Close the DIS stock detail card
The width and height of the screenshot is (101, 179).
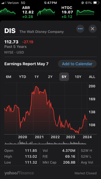click(93, 29)
